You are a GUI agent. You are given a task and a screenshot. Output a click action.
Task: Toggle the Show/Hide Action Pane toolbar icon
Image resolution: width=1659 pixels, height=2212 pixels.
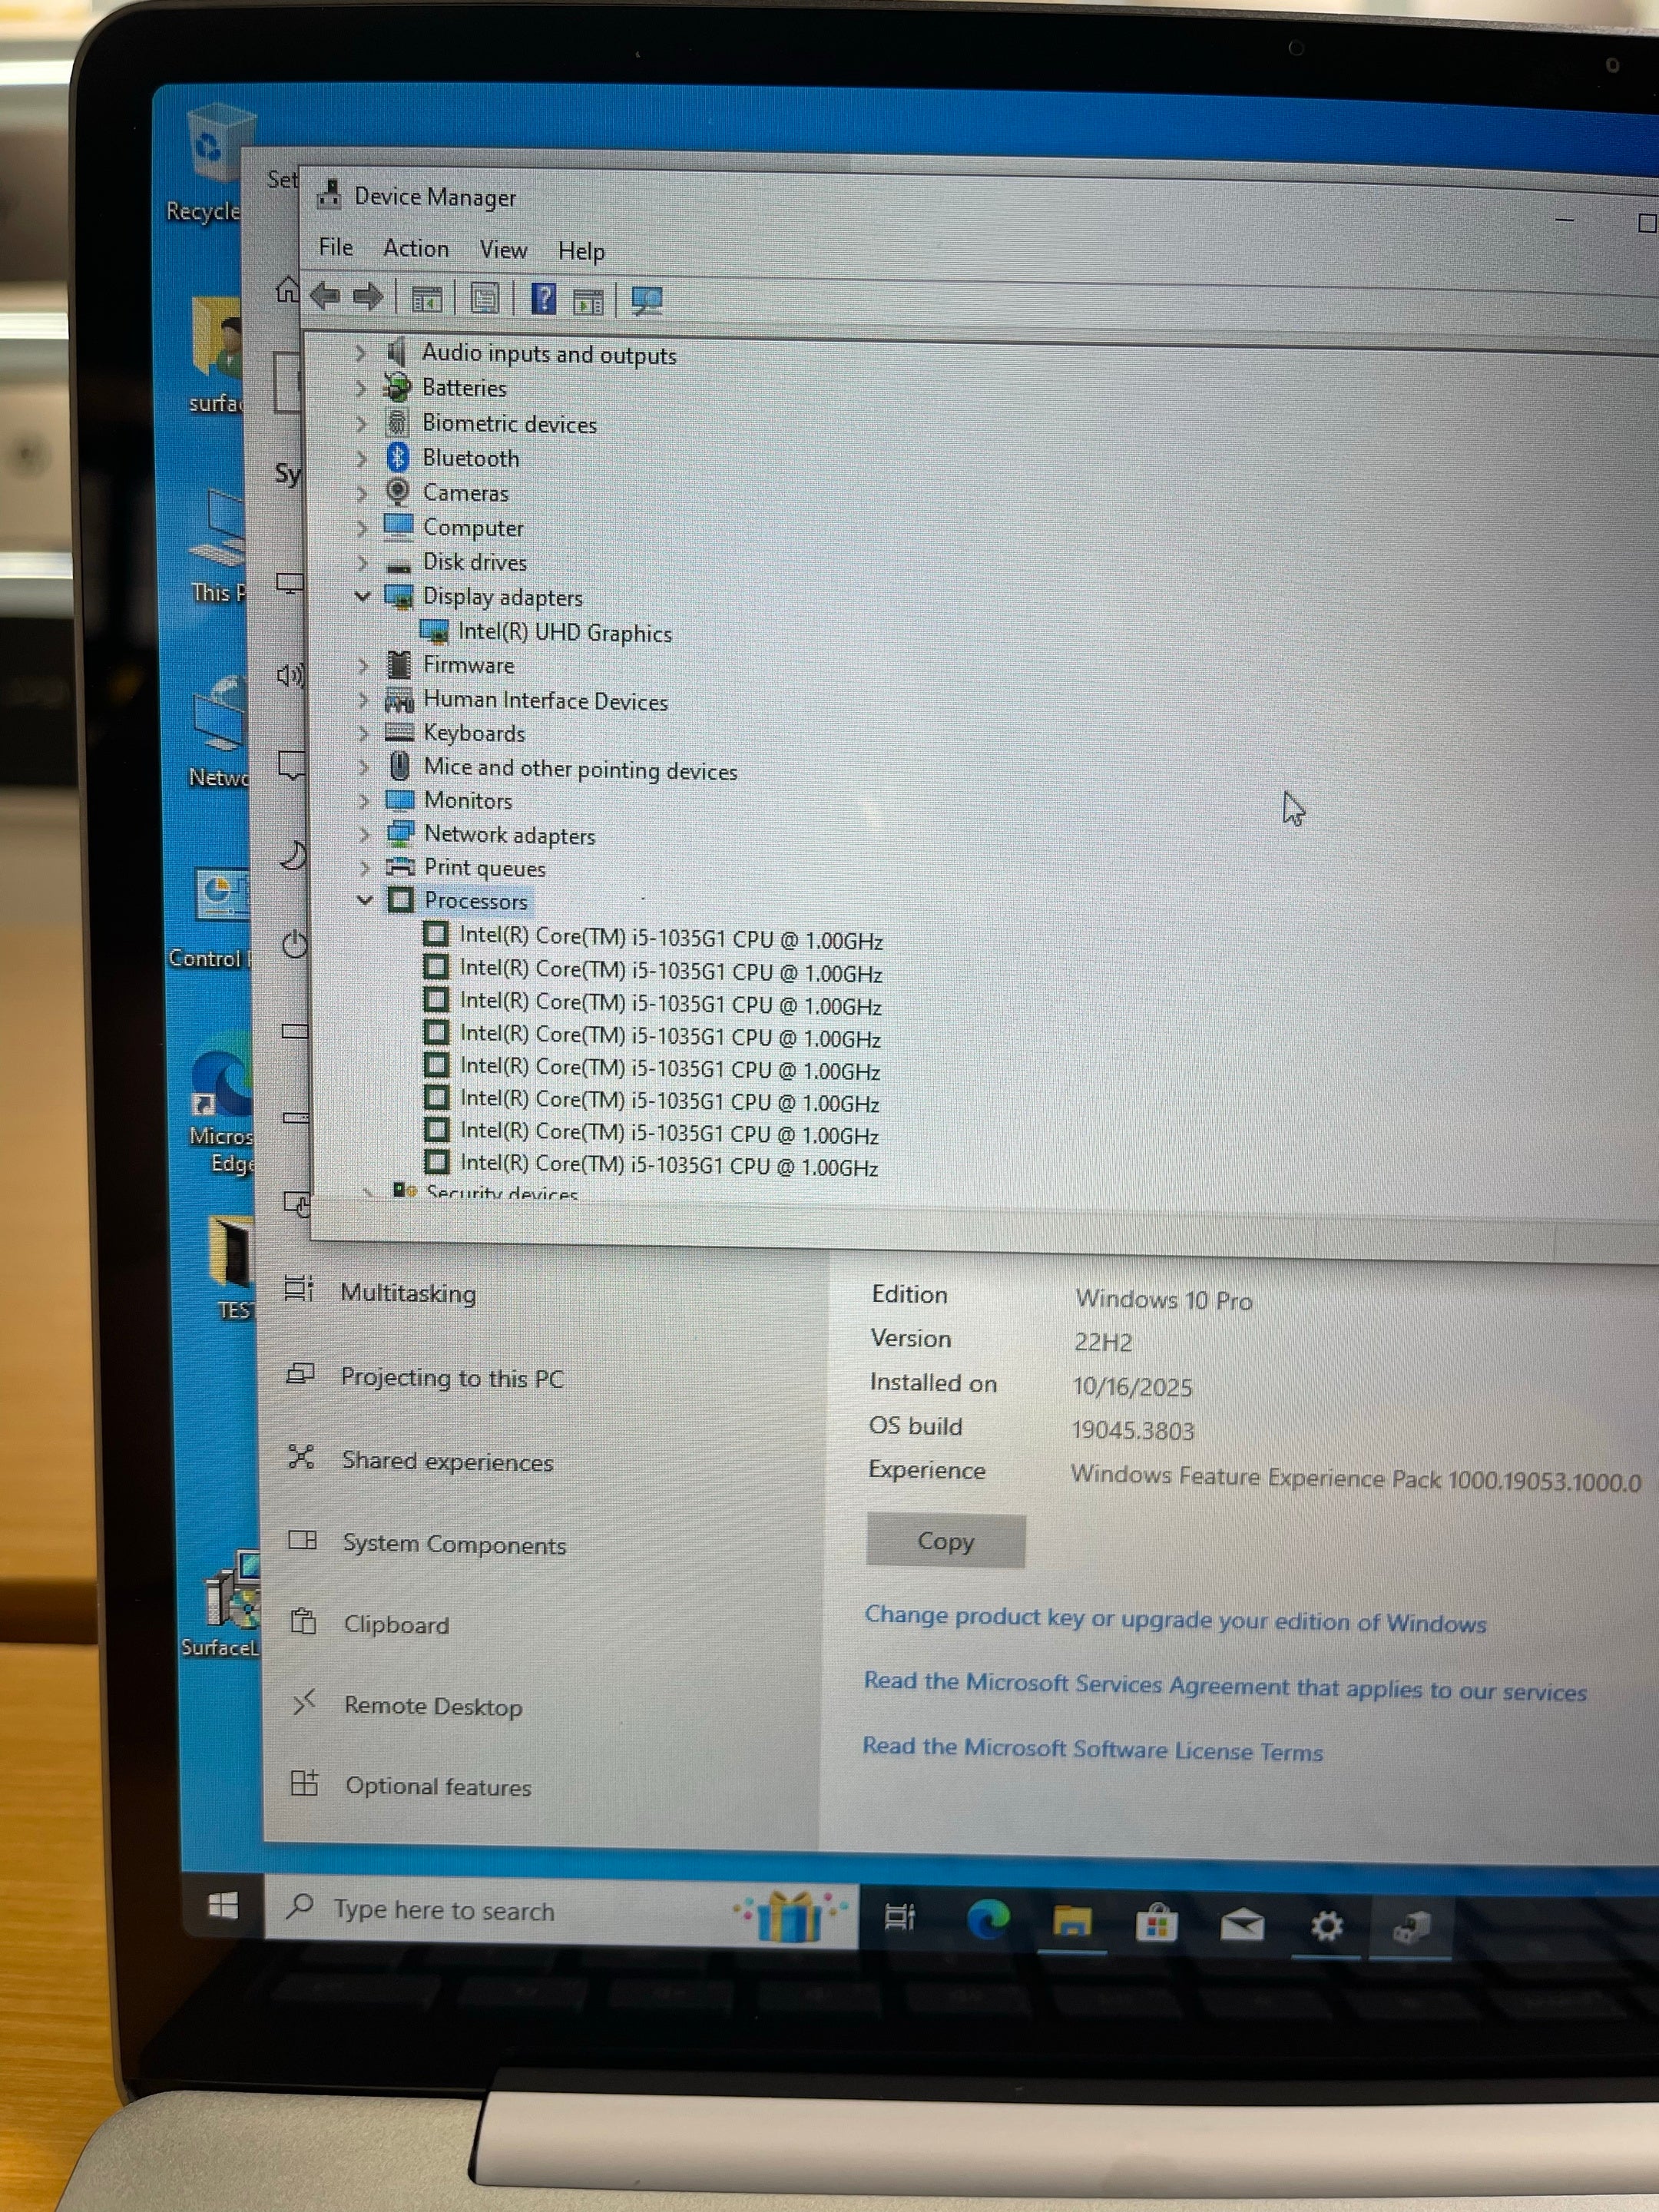[588, 300]
